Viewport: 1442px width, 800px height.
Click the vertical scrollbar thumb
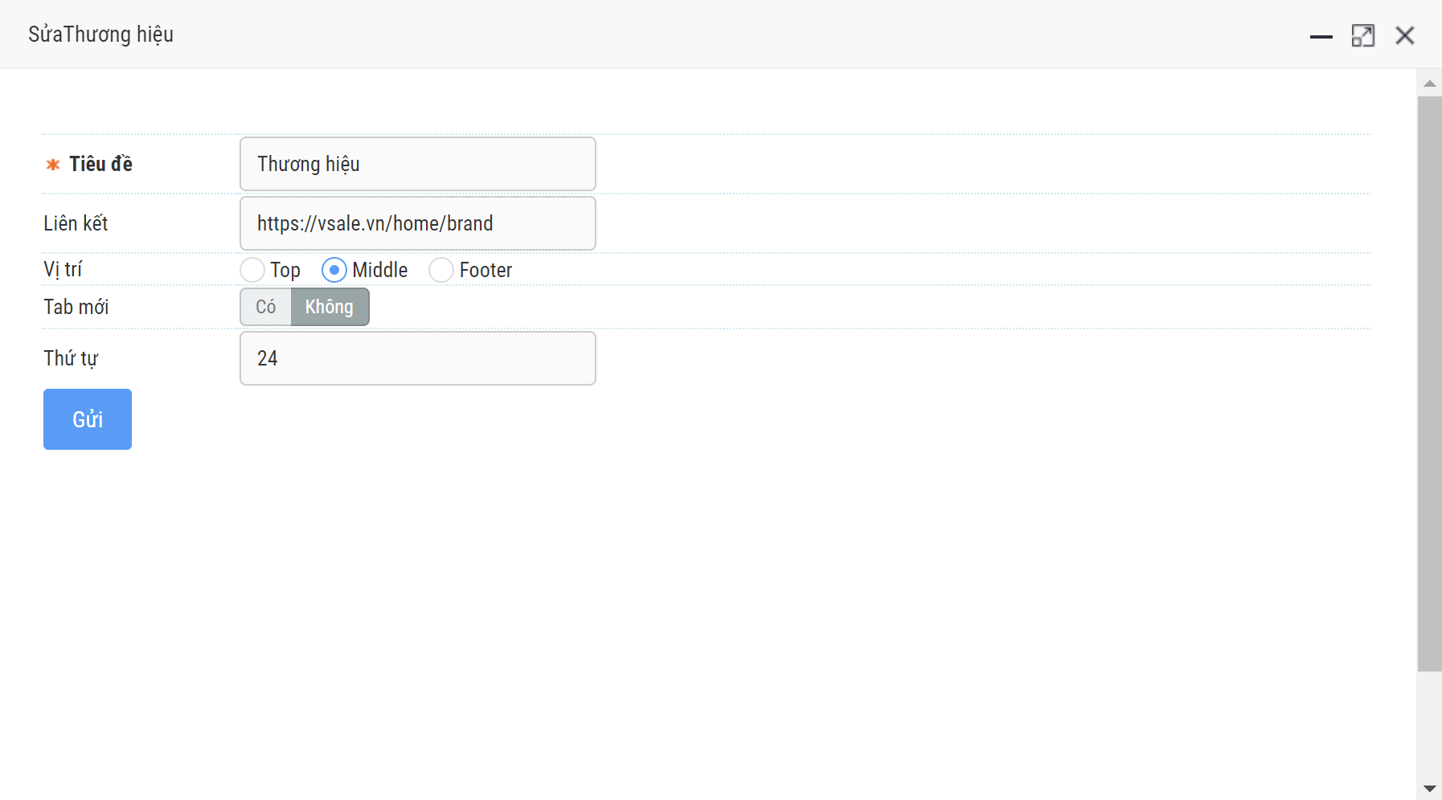click(1429, 383)
